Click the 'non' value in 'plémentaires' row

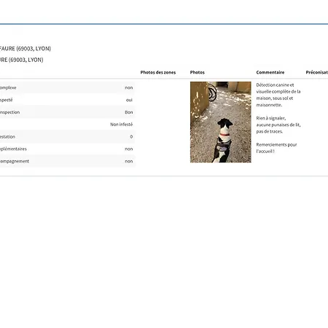[129, 149]
